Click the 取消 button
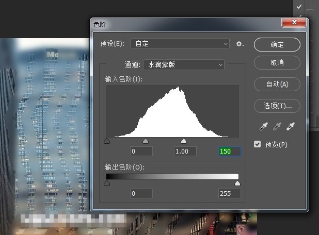 click(x=277, y=62)
